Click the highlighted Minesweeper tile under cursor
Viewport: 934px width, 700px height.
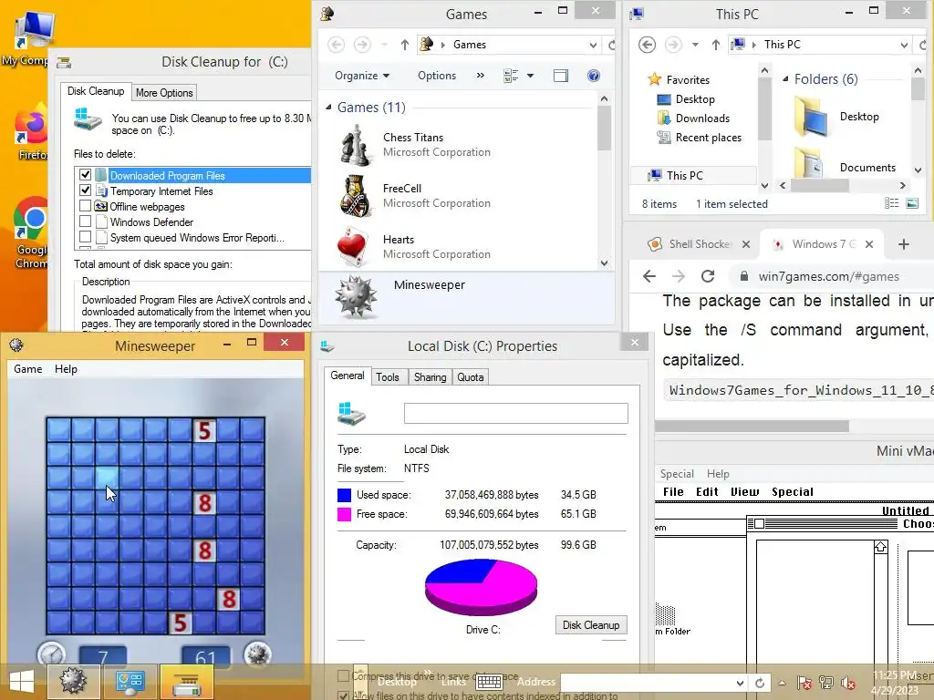(x=107, y=478)
